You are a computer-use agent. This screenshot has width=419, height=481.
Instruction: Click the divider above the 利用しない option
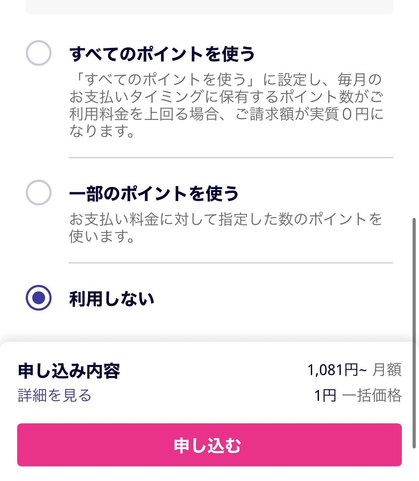point(231,263)
